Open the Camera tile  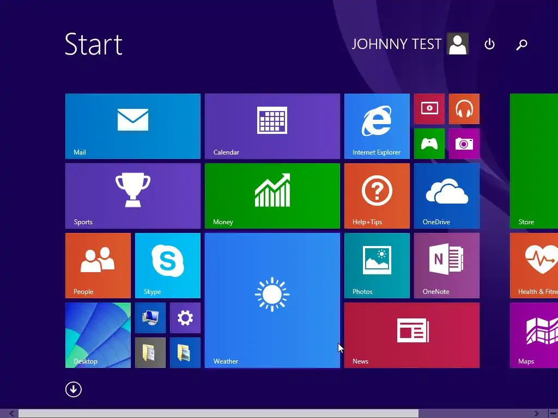click(464, 144)
